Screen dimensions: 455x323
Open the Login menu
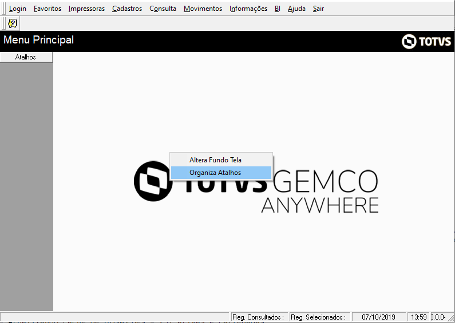(17, 9)
